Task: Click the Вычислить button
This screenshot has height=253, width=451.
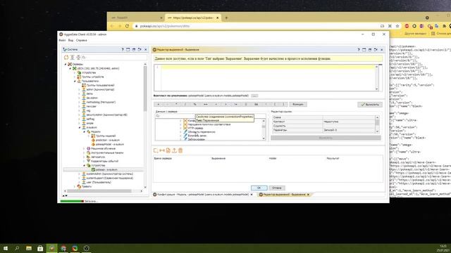Action: click(370, 105)
